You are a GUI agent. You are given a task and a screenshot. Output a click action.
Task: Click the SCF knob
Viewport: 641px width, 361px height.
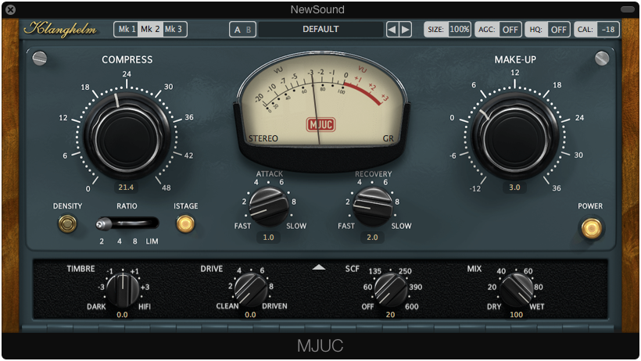pyautogui.click(x=391, y=290)
